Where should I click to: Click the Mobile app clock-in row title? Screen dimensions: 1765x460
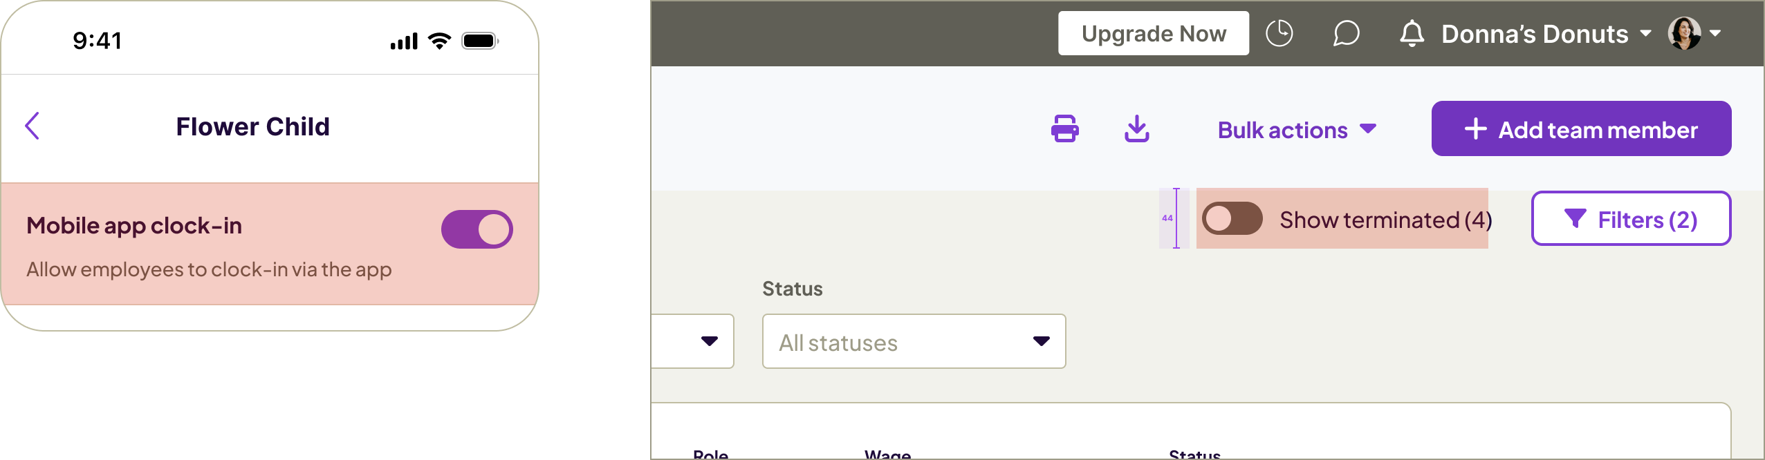pos(134,226)
